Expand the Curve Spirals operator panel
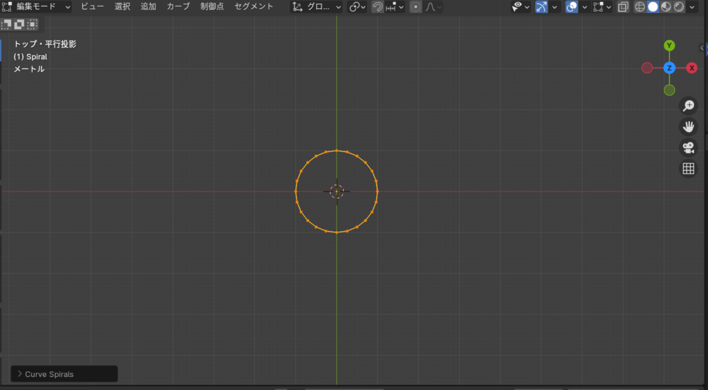The image size is (708, 390). click(64, 374)
